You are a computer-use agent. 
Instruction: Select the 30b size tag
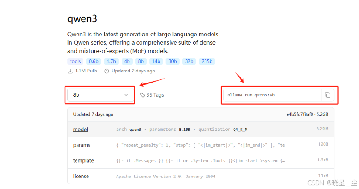[173, 61]
